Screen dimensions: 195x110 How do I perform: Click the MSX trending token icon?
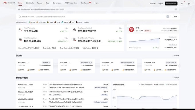(x=55, y=22)
